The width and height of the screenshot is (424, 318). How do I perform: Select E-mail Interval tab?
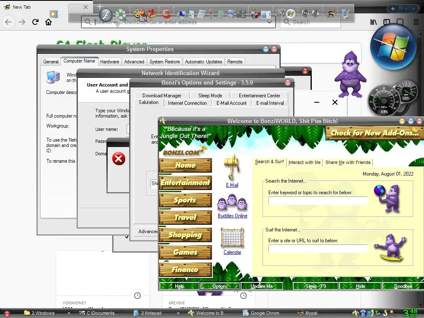tap(270, 103)
